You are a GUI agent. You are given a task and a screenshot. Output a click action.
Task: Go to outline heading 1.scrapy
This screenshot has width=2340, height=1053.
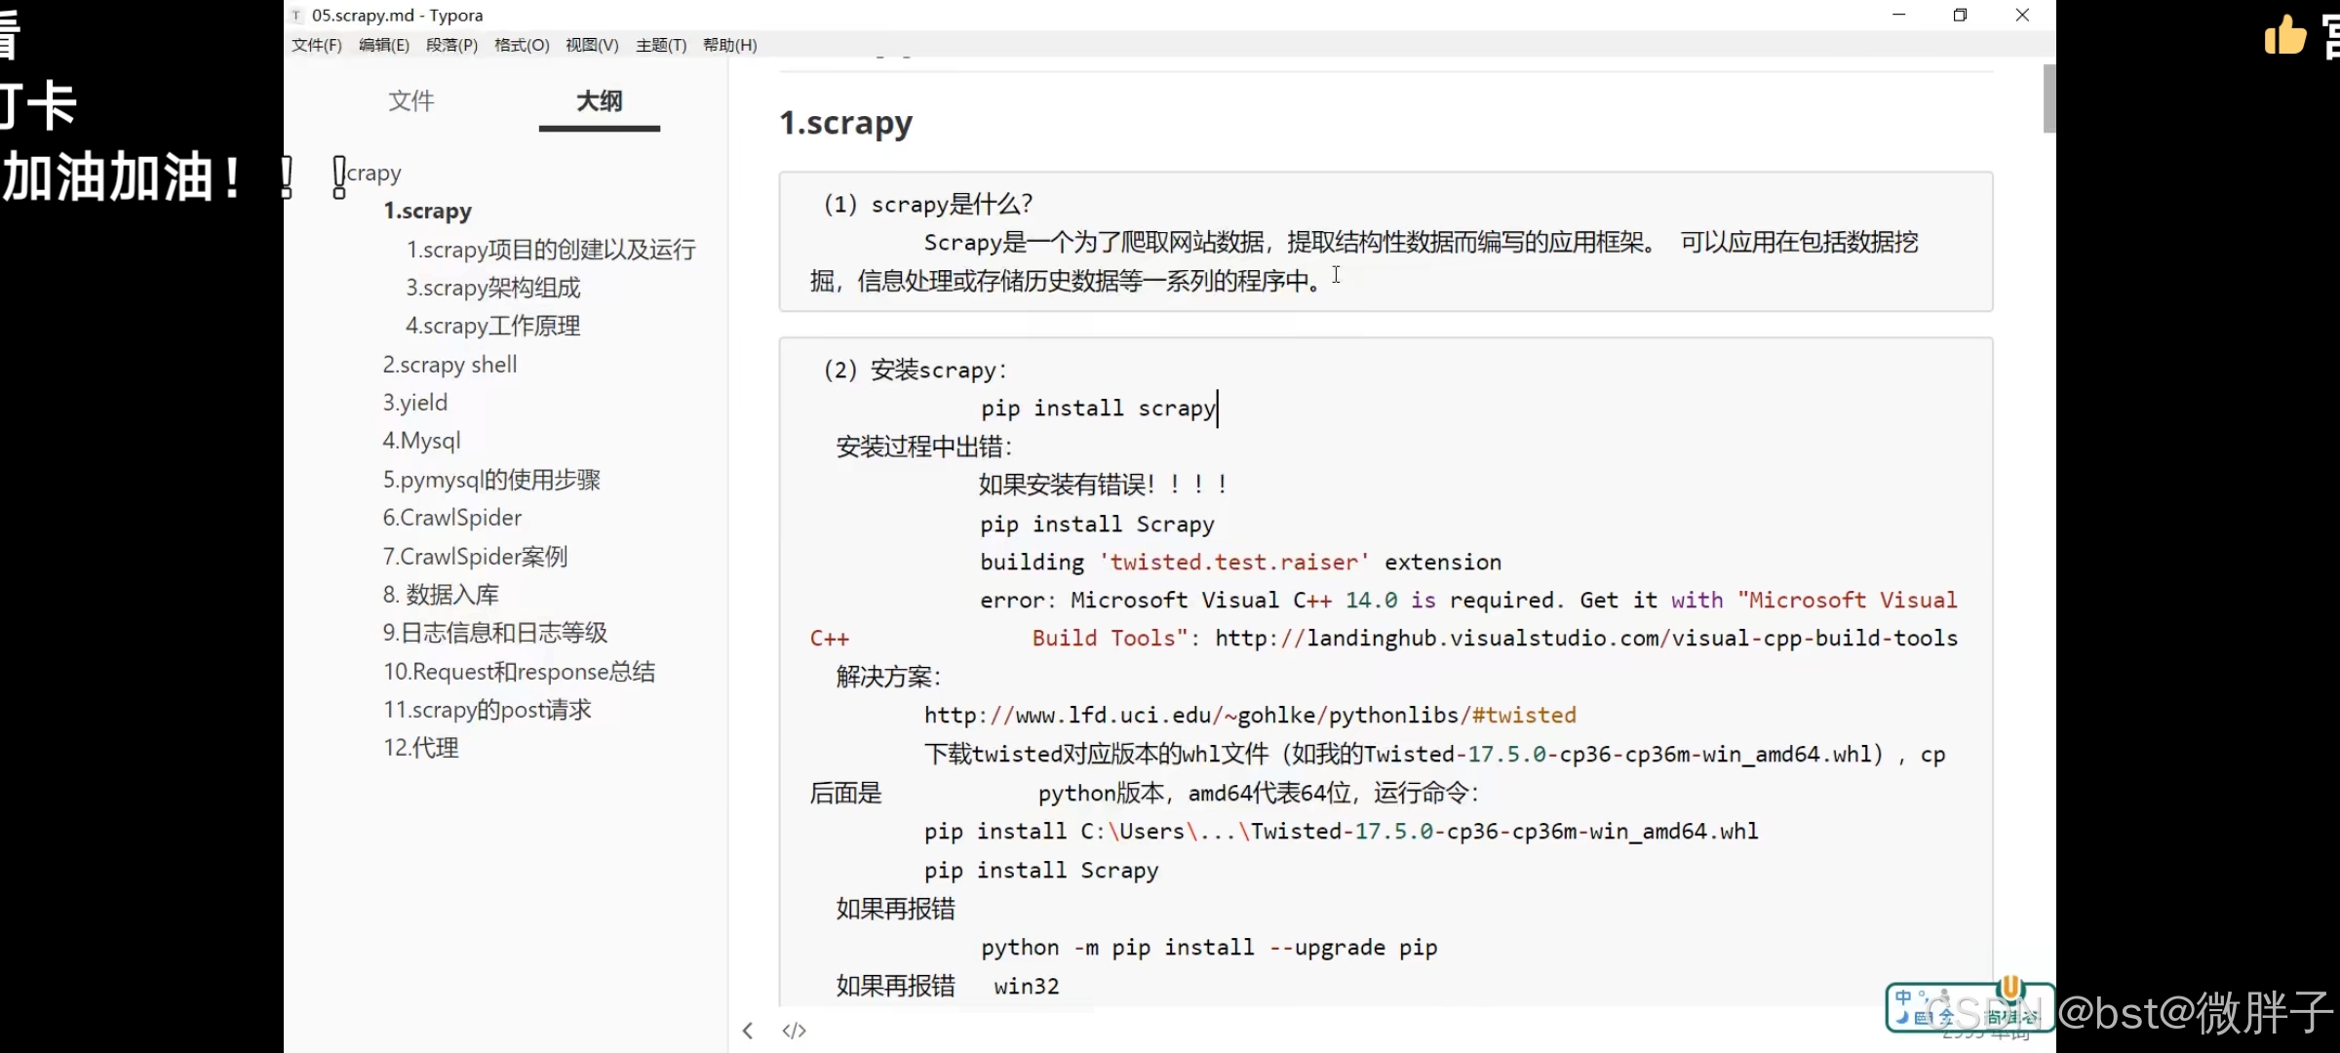[x=427, y=211]
